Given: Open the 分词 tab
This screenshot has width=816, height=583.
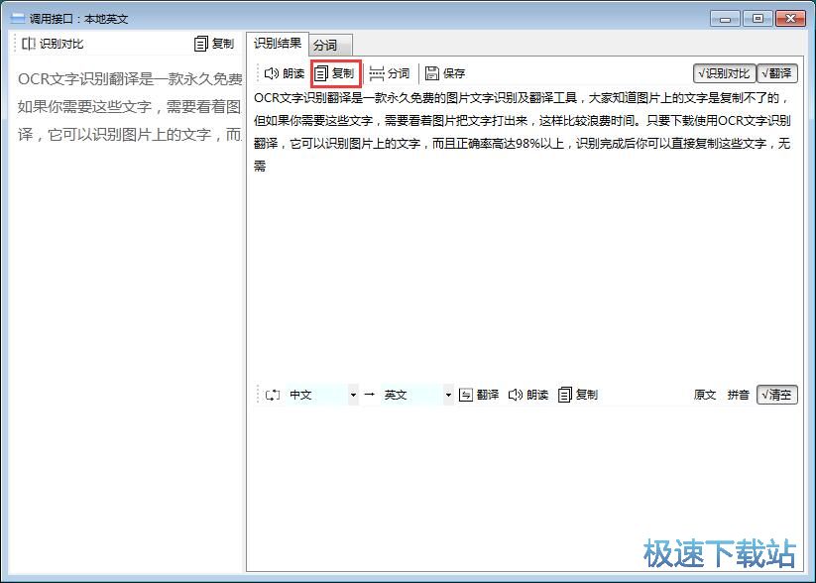Looking at the screenshot, I should [x=331, y=46].
